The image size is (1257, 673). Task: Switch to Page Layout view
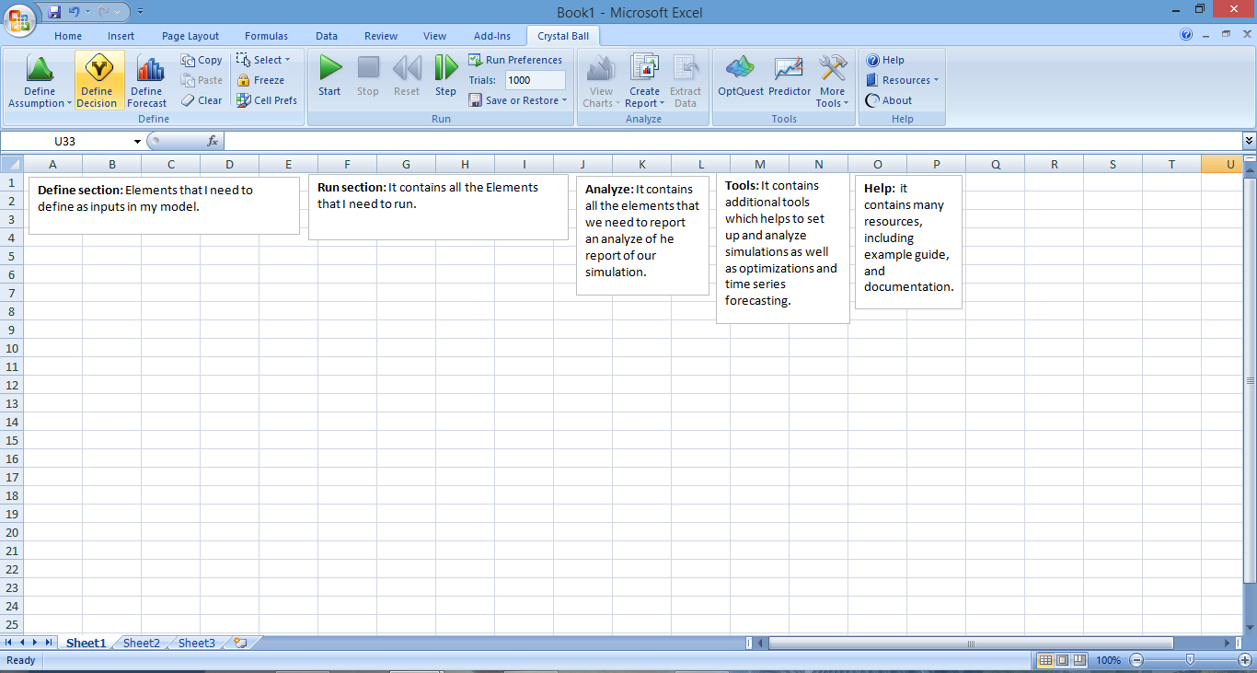click(x=1062, y=660)
